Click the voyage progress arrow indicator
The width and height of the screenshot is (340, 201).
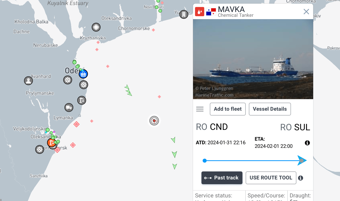click(302, 161)
